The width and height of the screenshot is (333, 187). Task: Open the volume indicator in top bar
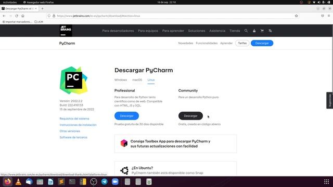319,2
